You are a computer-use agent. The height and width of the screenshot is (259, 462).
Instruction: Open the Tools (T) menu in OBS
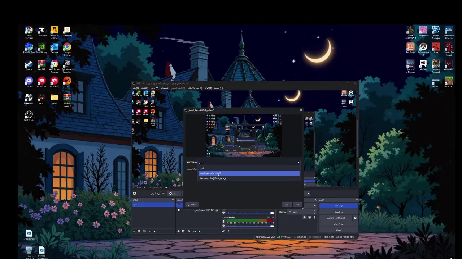pyautogui.click(x=208, y=88)
